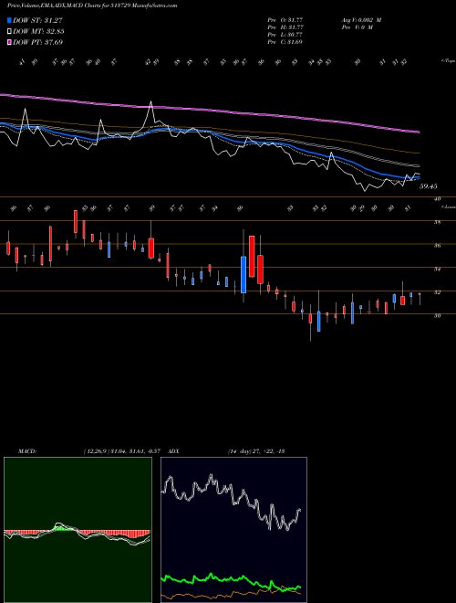Click the '<Tops' label at right edge

(449, 61)
